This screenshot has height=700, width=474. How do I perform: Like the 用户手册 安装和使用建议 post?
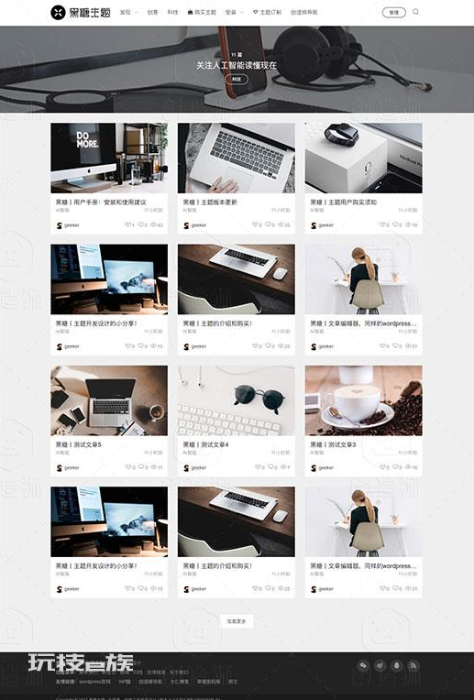(129, 225)
